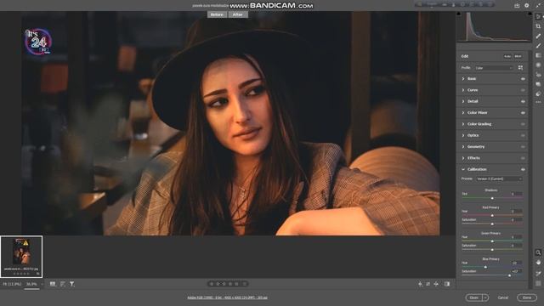The width and height of the screenshot is (544, 306).
Task: Open the zoom level dropdown arrow
Action: [42, 284]
